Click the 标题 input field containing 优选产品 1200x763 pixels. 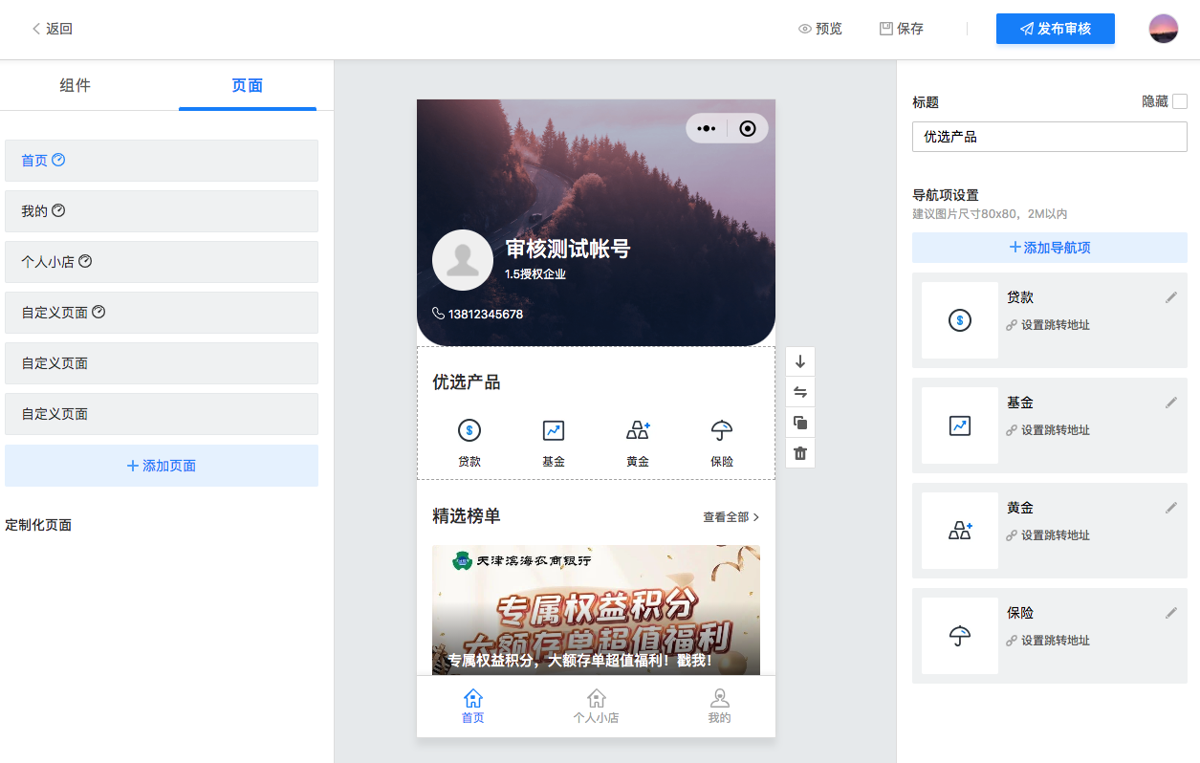[x=1050, y=137]
